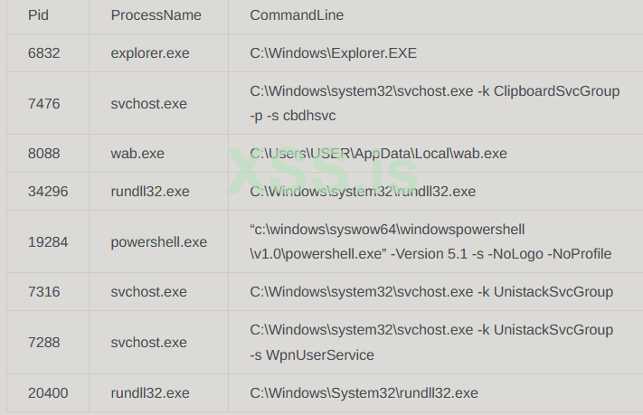Click Pid 6832 cell
The height and width of the screenshot is (415, 643).
(x=44, y=53)
